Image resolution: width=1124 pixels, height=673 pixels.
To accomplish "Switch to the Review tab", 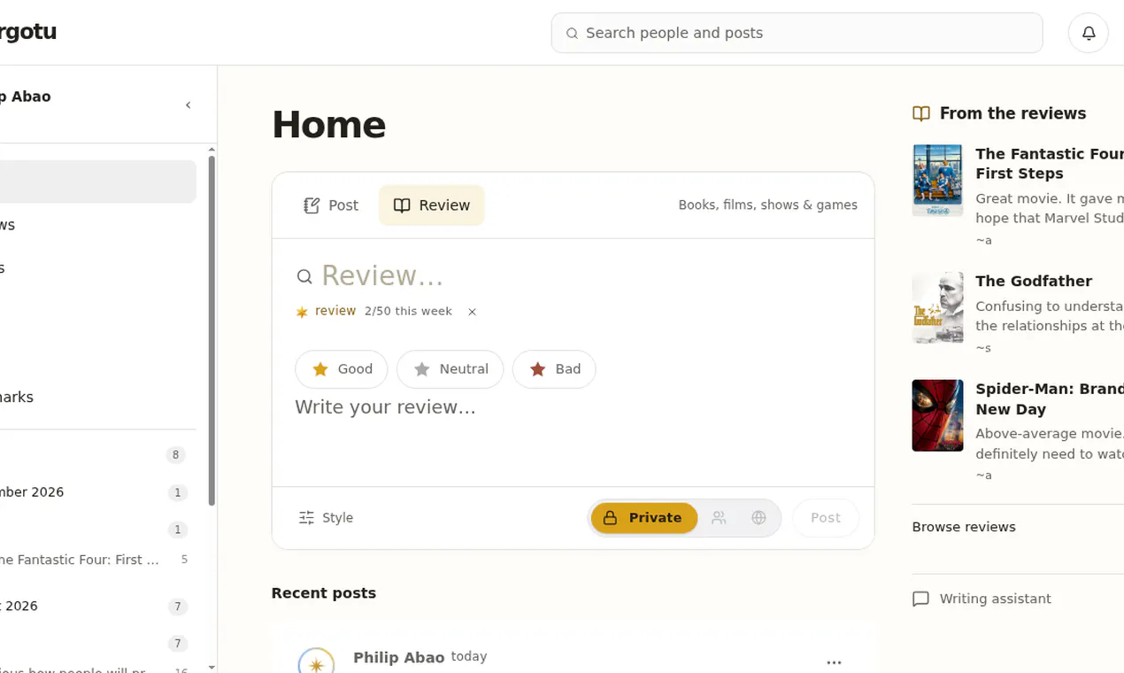I will pos(431,205).
